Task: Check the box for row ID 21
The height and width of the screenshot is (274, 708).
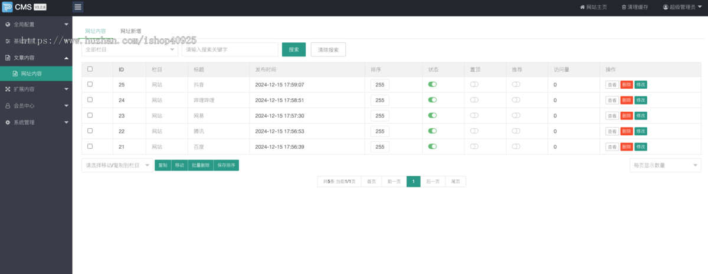Action: pyautogui.click(x=90, y=146)
